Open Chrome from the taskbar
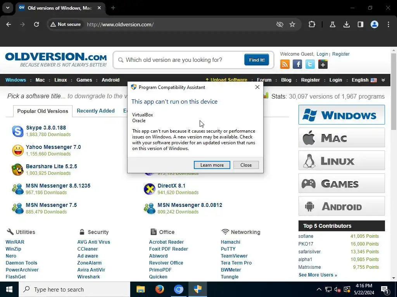Viewport: 397px width, 297px height. 178,289
